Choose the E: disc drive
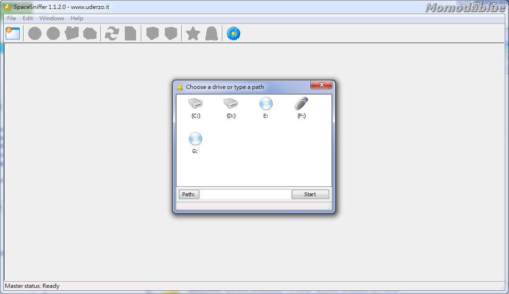 click(x=266, y=108)
